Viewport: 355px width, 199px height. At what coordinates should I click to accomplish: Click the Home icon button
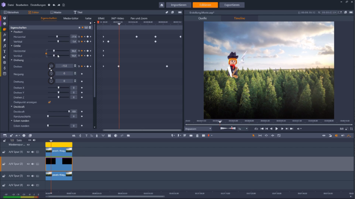point(162,5)
